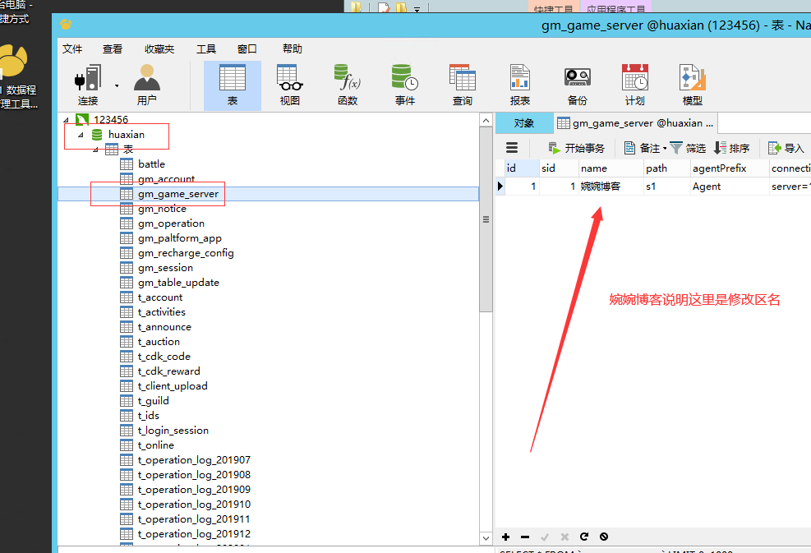Click the Begin Transaction (开始事务) button
Screen dimensions: 811x553
click(576, 148)
